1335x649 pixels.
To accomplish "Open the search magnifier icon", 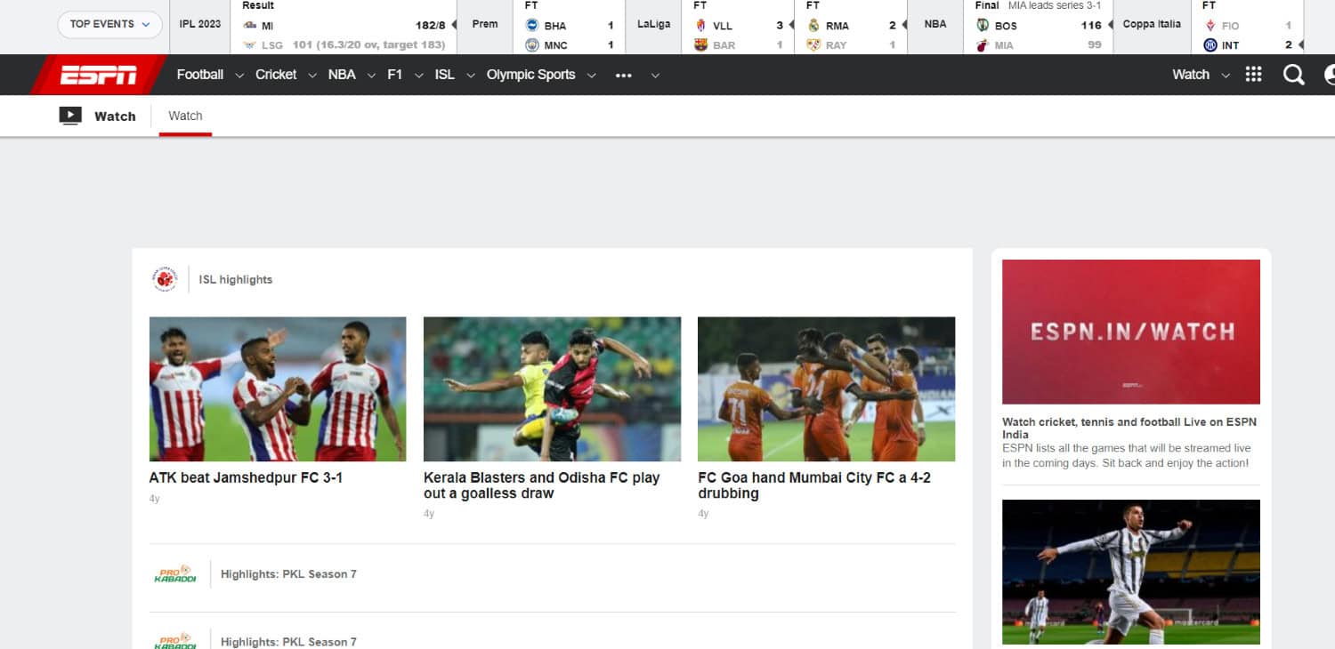I will (1293, 75).
